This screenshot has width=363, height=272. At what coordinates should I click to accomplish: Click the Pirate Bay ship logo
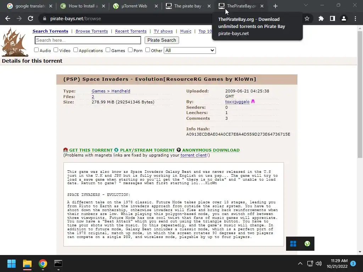tap(15, 42)
